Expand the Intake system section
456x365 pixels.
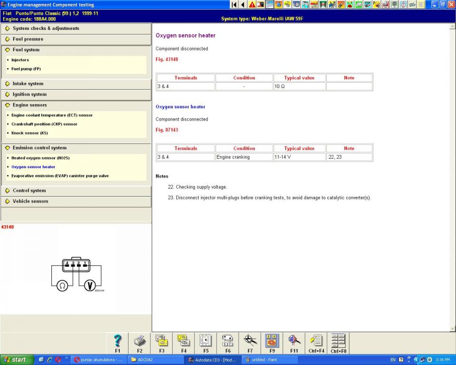(x=76, y=84)
